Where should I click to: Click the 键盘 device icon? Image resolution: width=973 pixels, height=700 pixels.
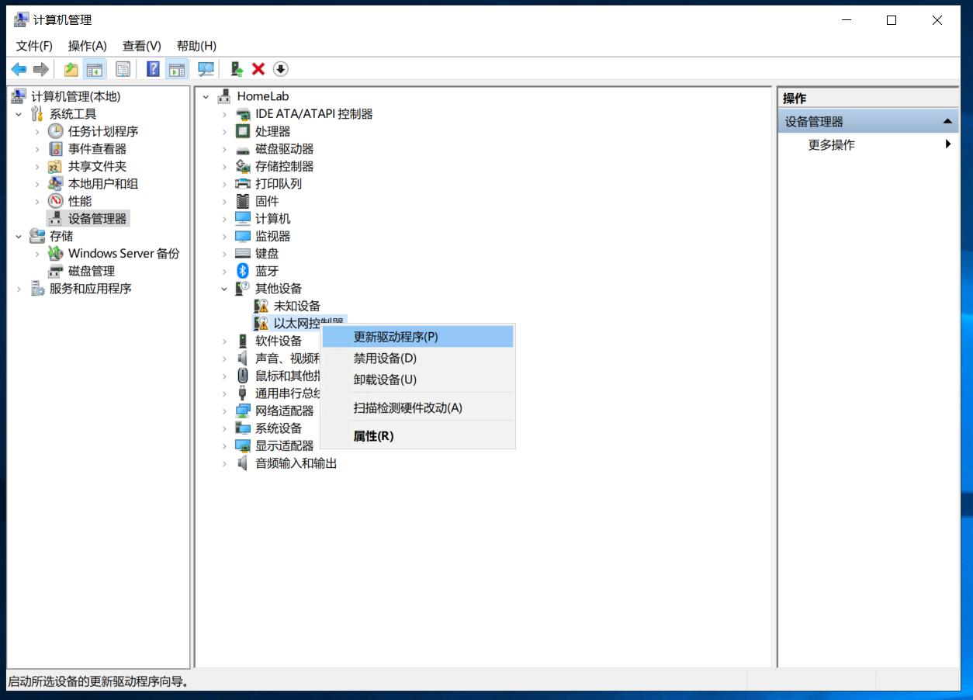[x=243, y=254]
